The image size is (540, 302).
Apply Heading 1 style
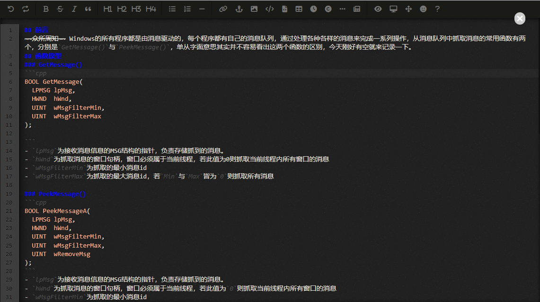(107, 9)
